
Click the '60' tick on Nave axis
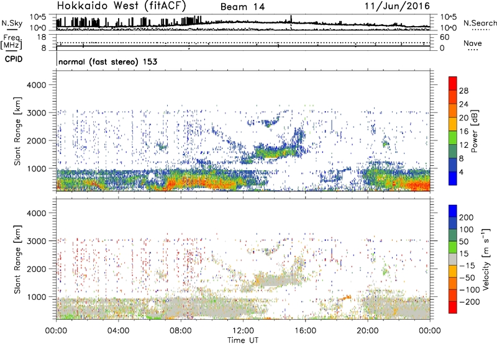point(444,37)
